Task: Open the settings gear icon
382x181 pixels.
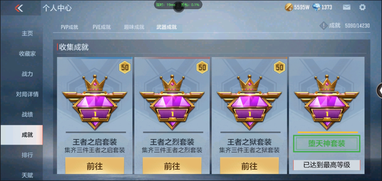Action: click(362, 7)
